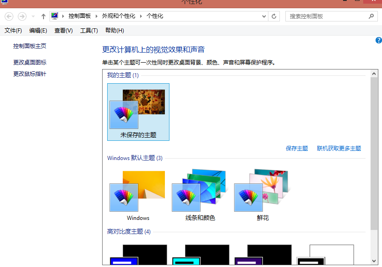
Task: Click the refresh icon beside the address bar
Action: point(273,16)
